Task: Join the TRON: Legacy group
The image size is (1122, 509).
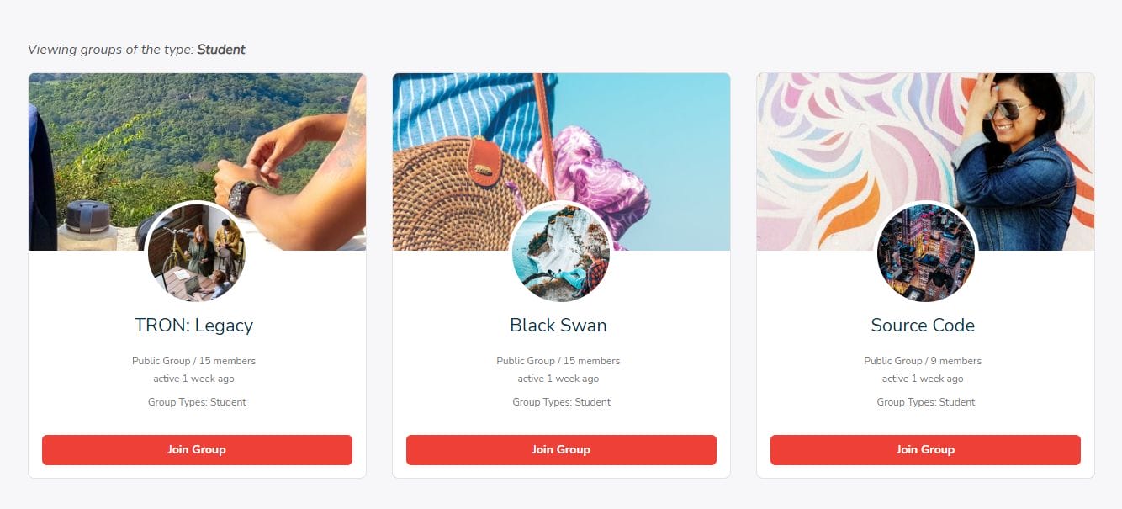Action: [197, 450]
